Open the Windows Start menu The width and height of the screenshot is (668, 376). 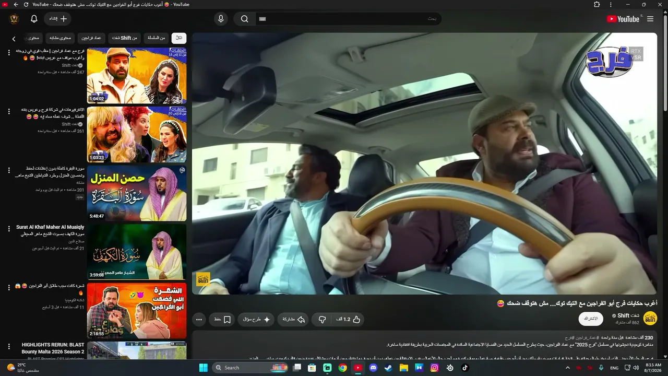(x=203, y=368)
